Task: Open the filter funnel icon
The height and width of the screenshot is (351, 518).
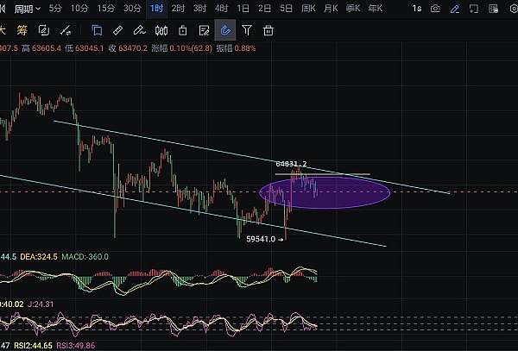Action: pos(247,30)
